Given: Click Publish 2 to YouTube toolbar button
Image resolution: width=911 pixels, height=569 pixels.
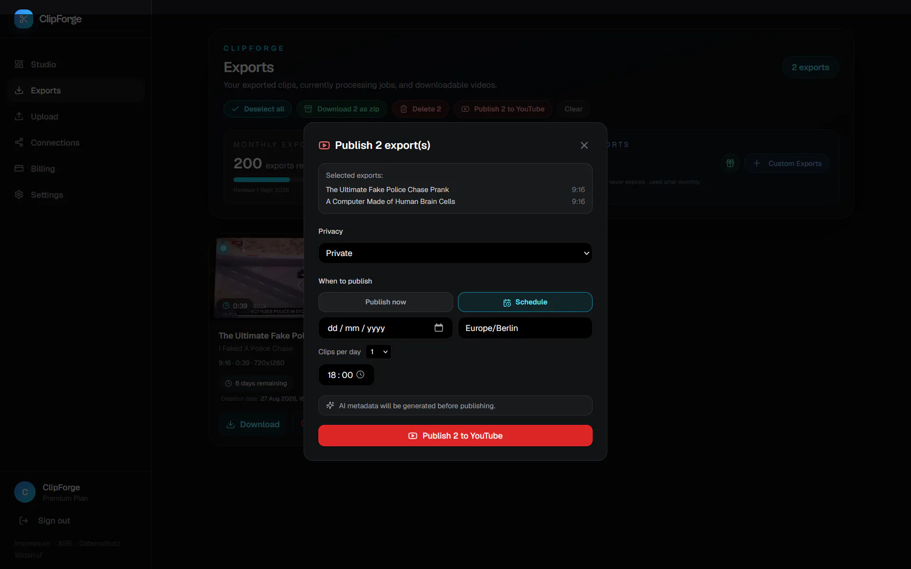Looking at the screenshot, I should pos(503,109).
